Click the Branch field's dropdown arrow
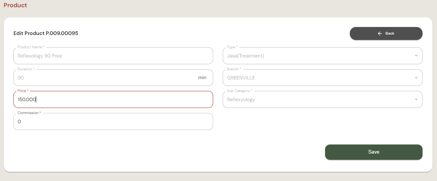The image size is (437, 181). (x=416, y=78)
